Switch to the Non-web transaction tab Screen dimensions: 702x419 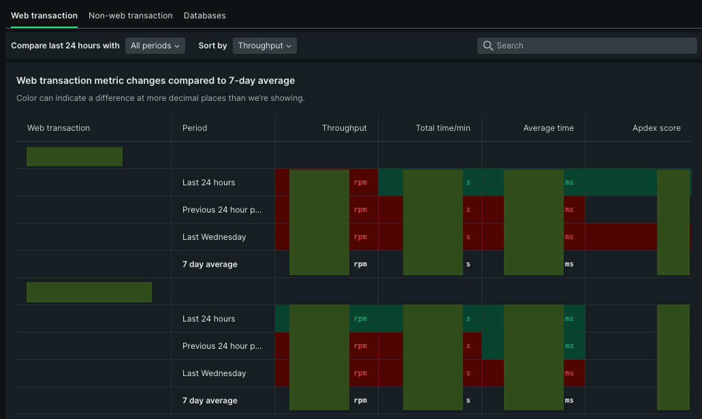click(130, 15)
